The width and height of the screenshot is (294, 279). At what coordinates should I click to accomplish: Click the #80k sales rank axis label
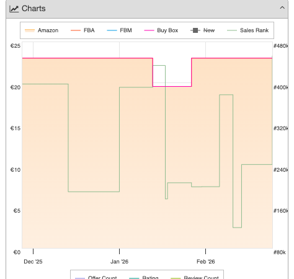click(280, 252)
